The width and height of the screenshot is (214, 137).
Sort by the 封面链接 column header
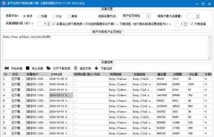click(x=144, y=74)
